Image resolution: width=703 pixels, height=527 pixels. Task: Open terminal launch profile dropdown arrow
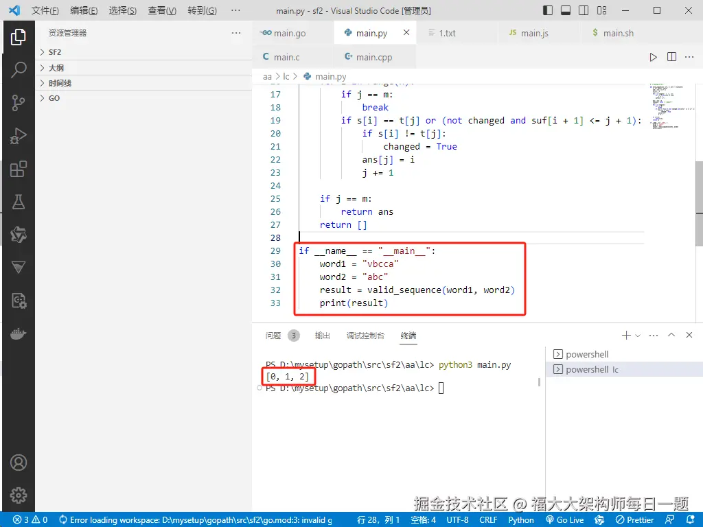(x=638, y=335)
